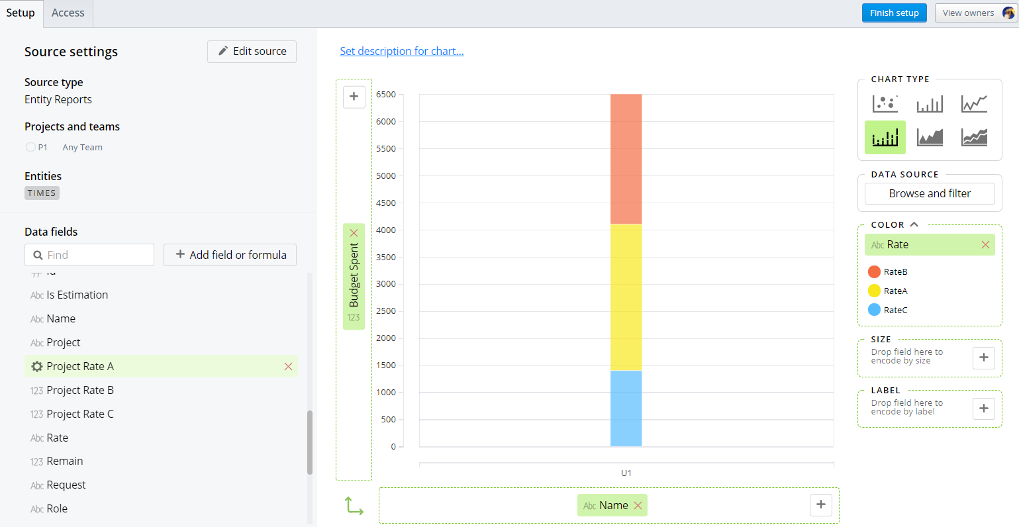Select the stacked area chart type

click(973, 137)
